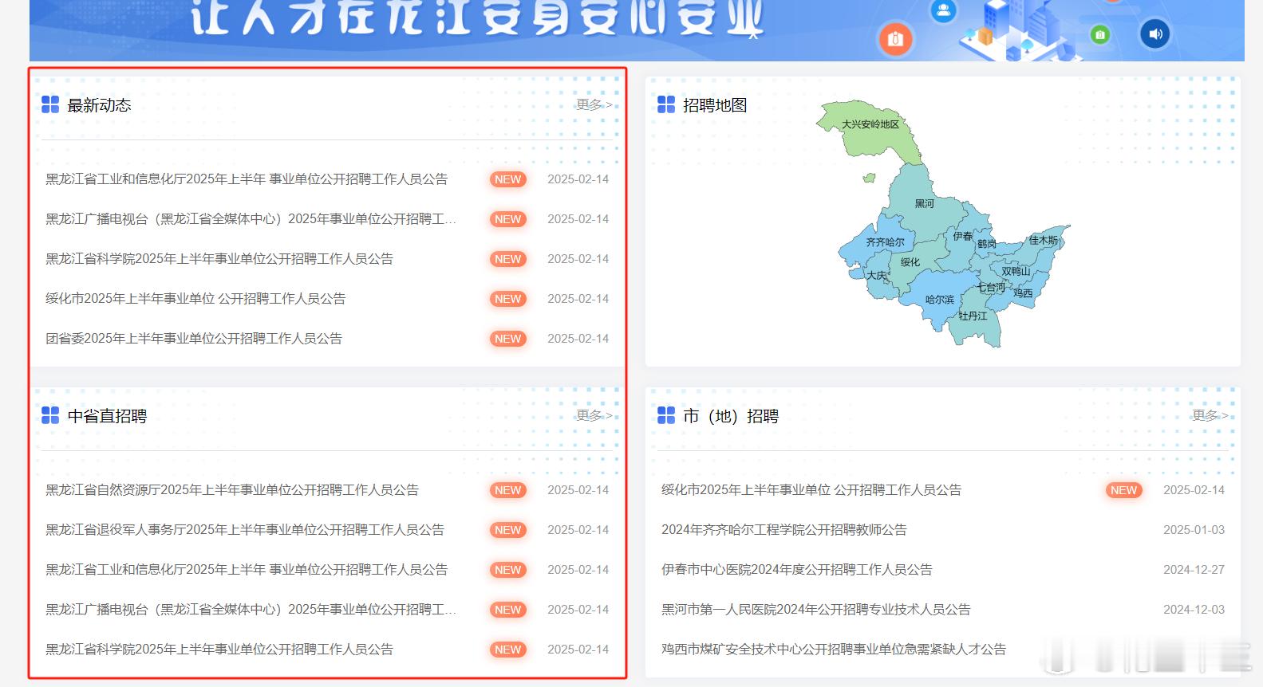The width and height of the screenshot is (1263, 687).
Task: Open 黑龙江省自然资源厅 recruitment announcement
Action: [232, 490]
